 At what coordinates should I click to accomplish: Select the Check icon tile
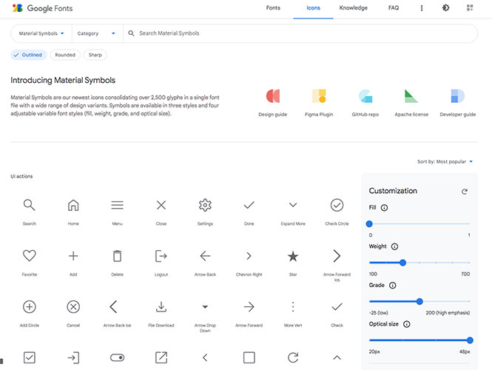tap(337, 306)
